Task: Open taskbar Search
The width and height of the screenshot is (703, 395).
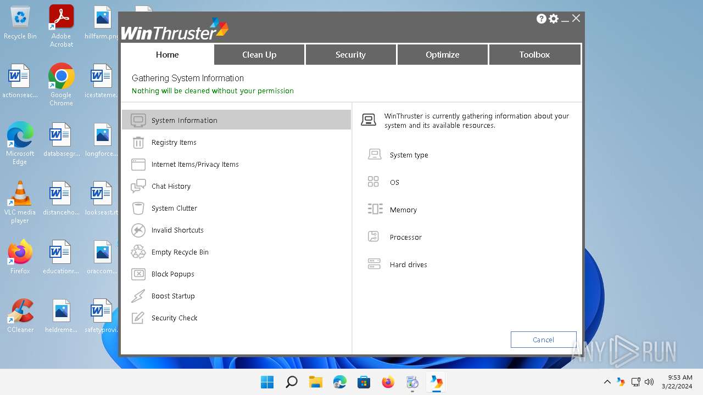Action: (292, 382)
